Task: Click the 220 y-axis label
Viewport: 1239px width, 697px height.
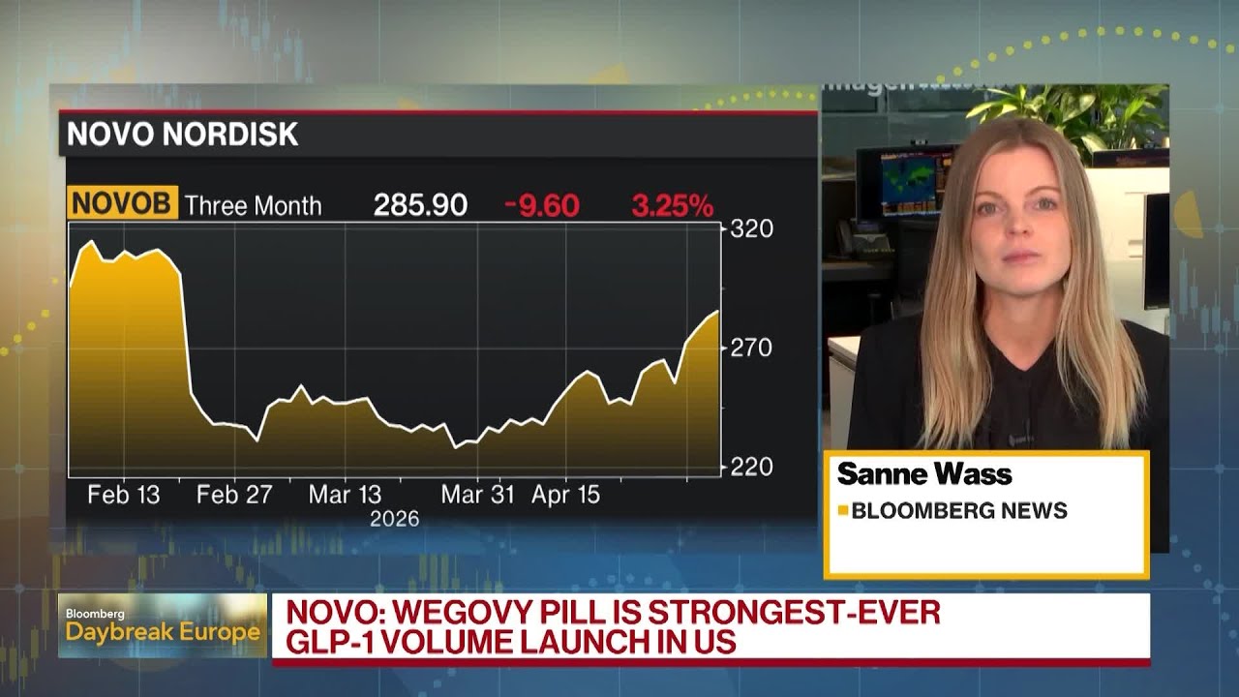Action: pos(751,466)
